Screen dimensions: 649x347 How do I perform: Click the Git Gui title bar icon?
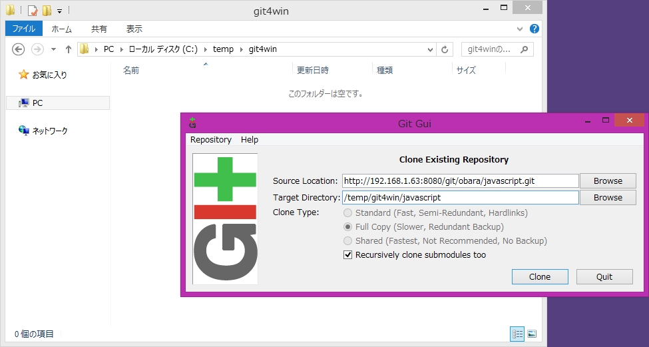(x=192, y=123)
